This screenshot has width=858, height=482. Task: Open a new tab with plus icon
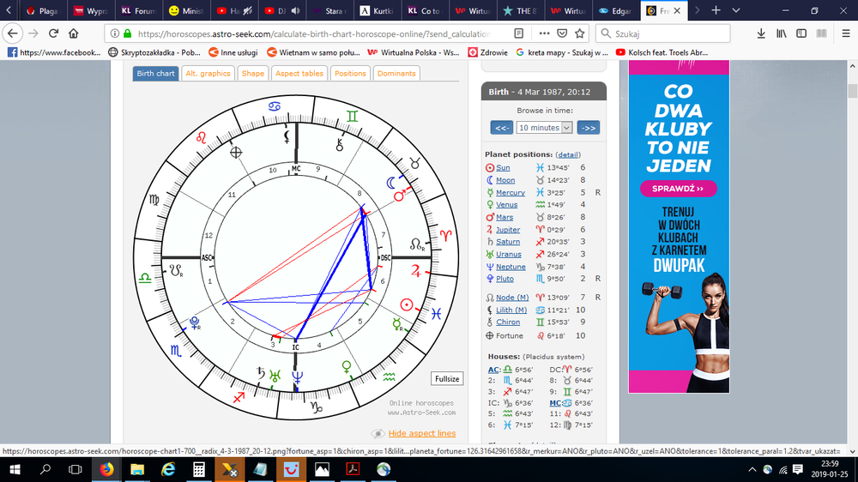click(716, 11)
